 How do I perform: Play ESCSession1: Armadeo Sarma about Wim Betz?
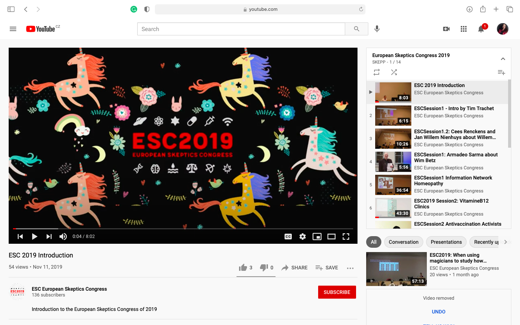437,162
